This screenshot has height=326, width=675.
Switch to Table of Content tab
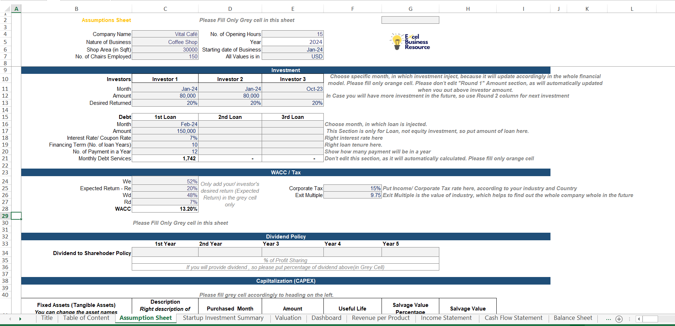86,318
